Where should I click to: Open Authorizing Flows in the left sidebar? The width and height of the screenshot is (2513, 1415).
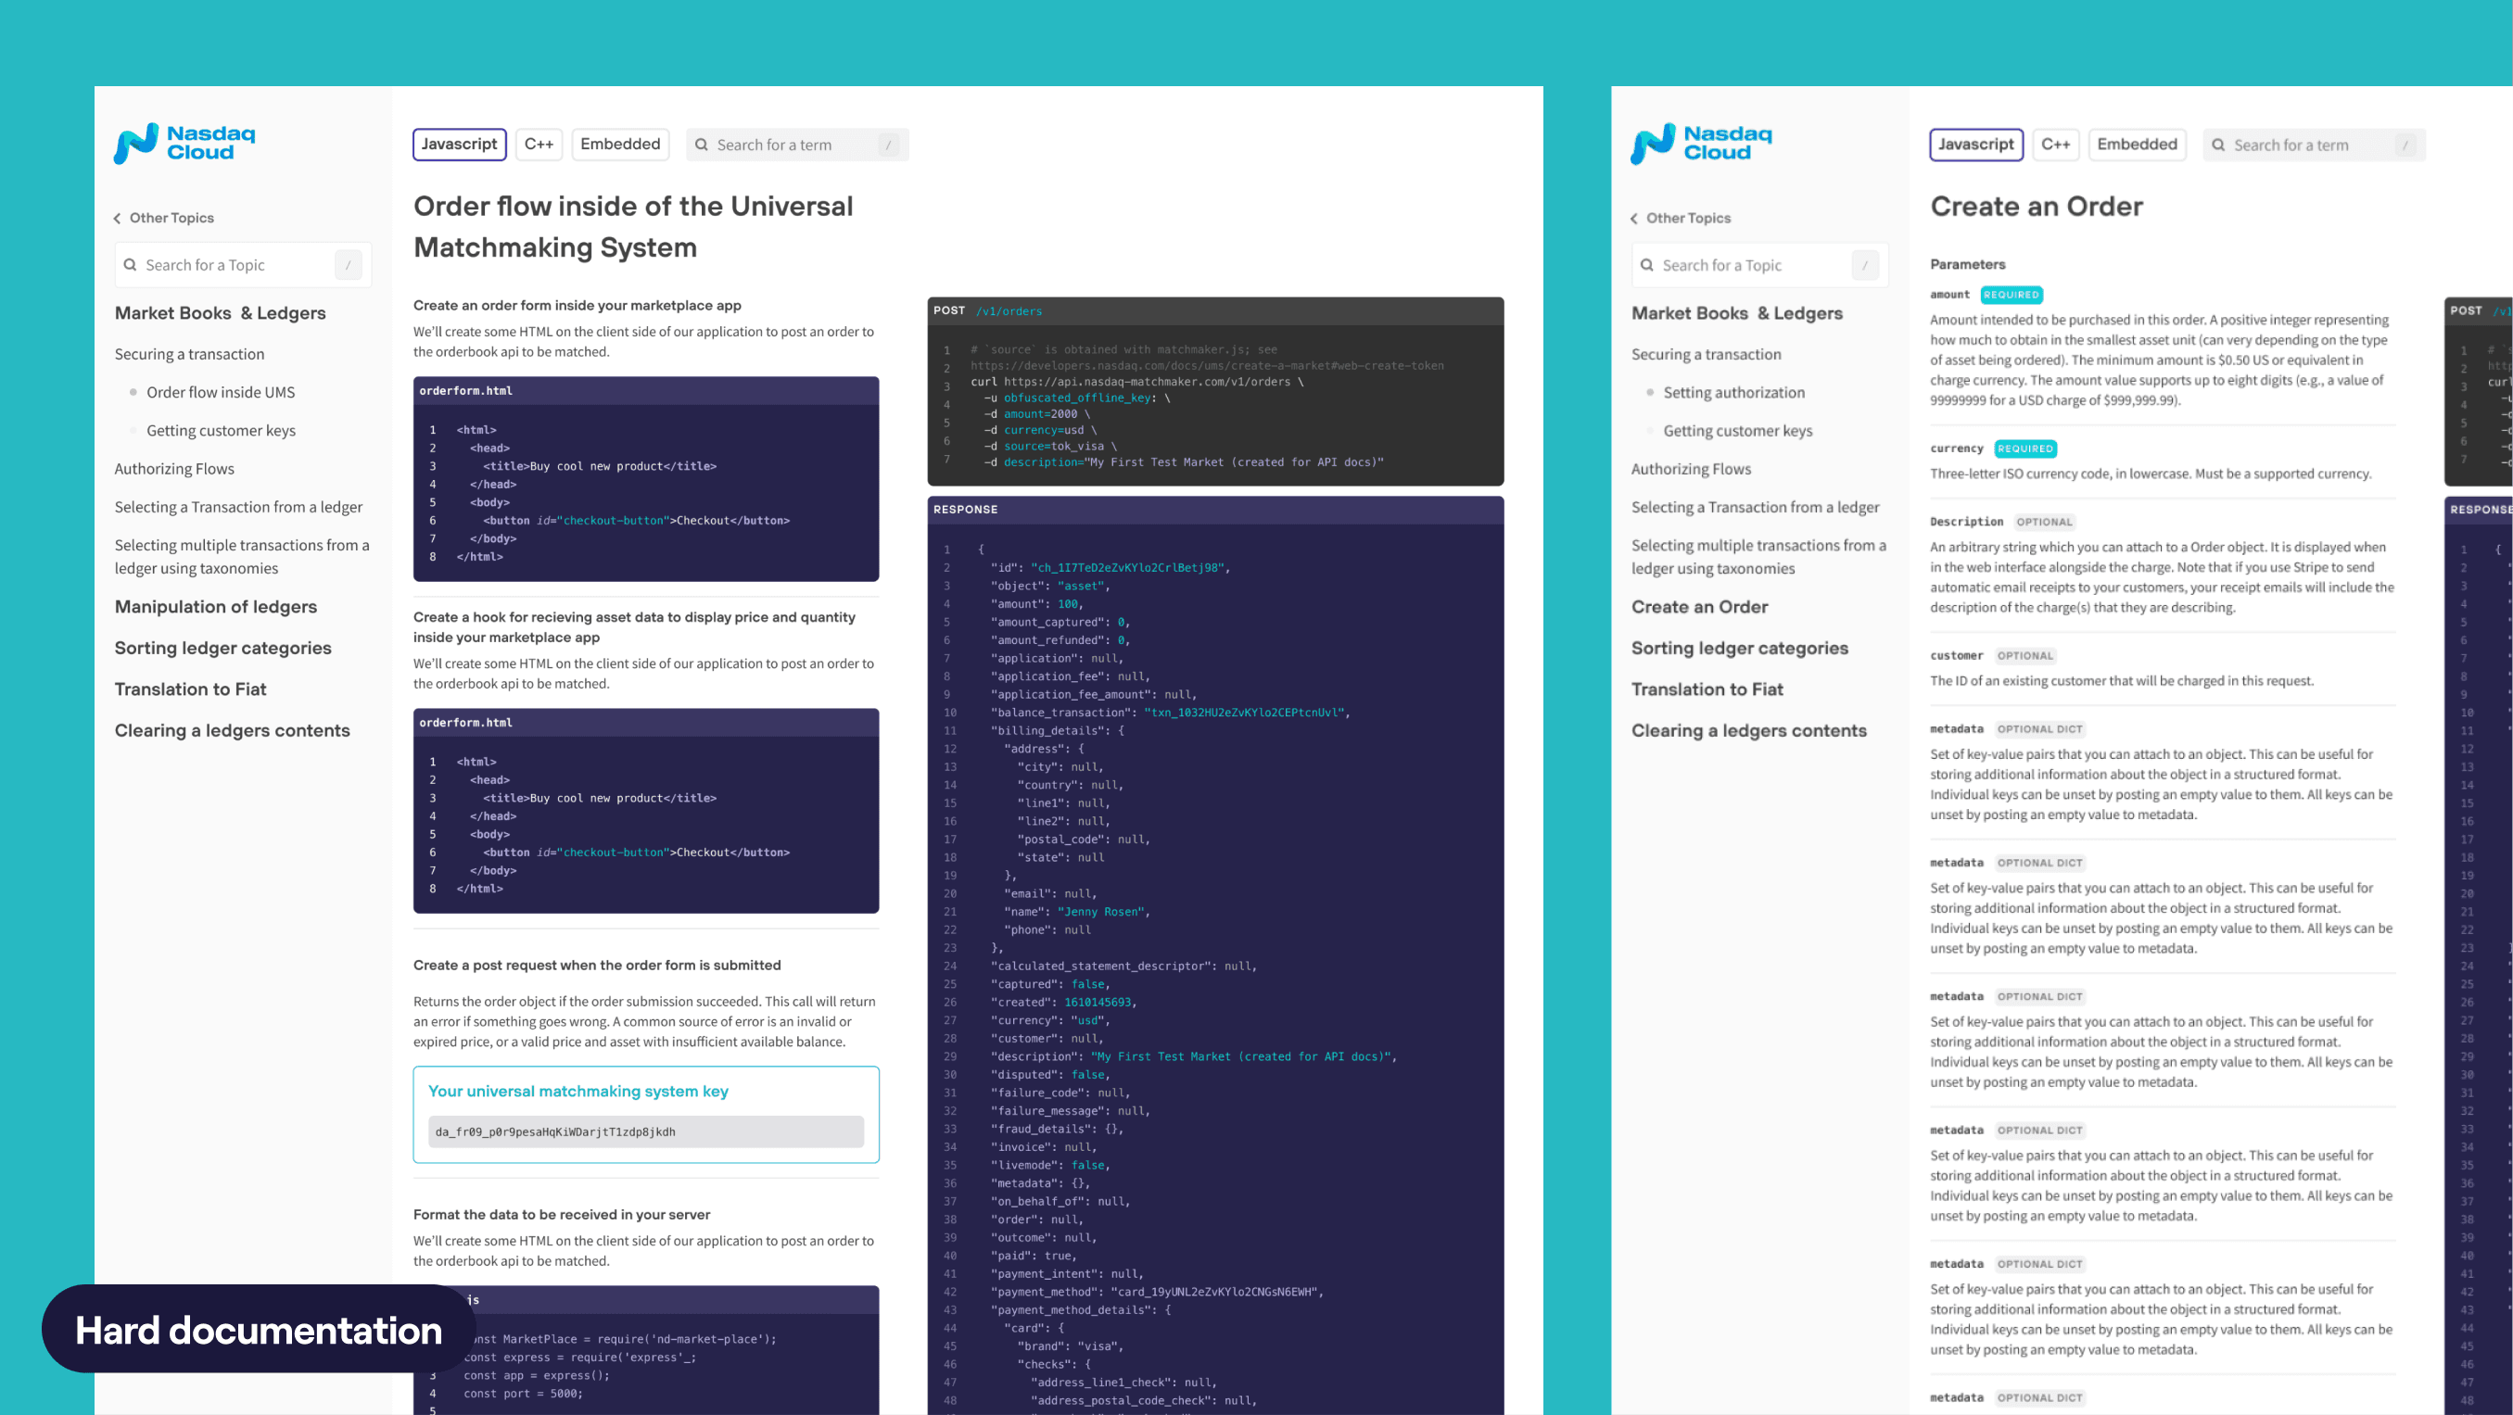point(174,468)
